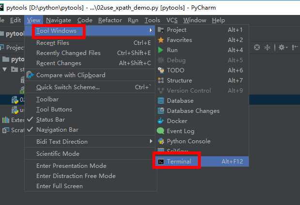Open the VCS menu
The image size is (300, 205).
(x=172, y=20)
